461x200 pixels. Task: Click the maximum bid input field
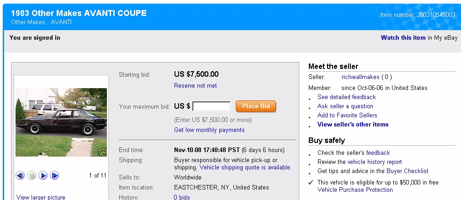[211, 106]
